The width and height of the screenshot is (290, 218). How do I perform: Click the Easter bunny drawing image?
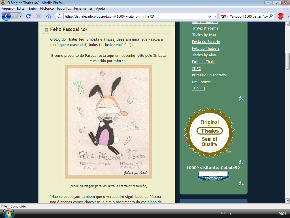[108, 121]
